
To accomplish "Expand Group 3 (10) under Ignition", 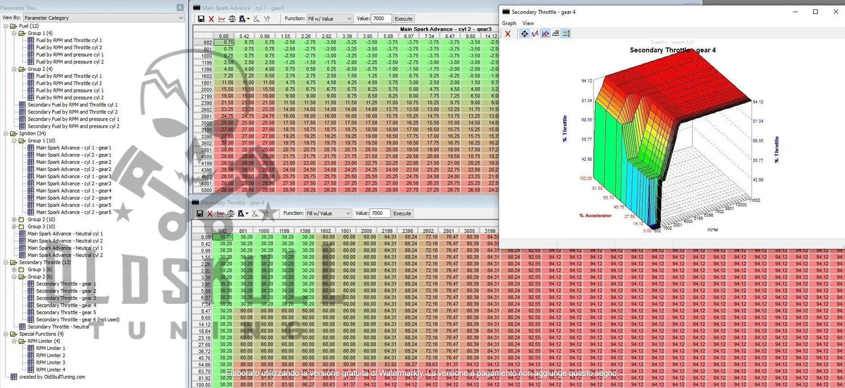I will [14, 226].
